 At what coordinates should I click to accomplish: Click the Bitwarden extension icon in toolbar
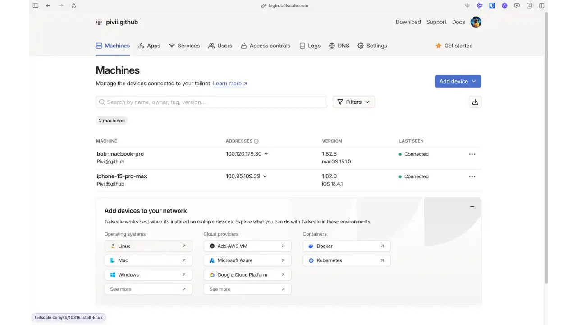[492, 6]
